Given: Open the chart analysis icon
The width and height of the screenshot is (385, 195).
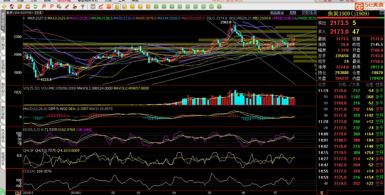Looking at the screenshot, I should [101, 6].
